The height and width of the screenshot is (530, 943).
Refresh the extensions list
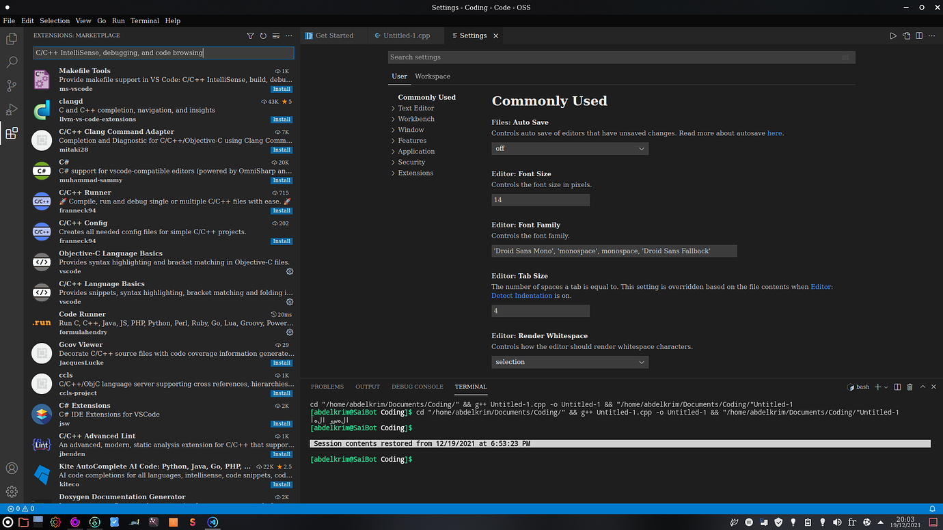(x=262, y=35)
